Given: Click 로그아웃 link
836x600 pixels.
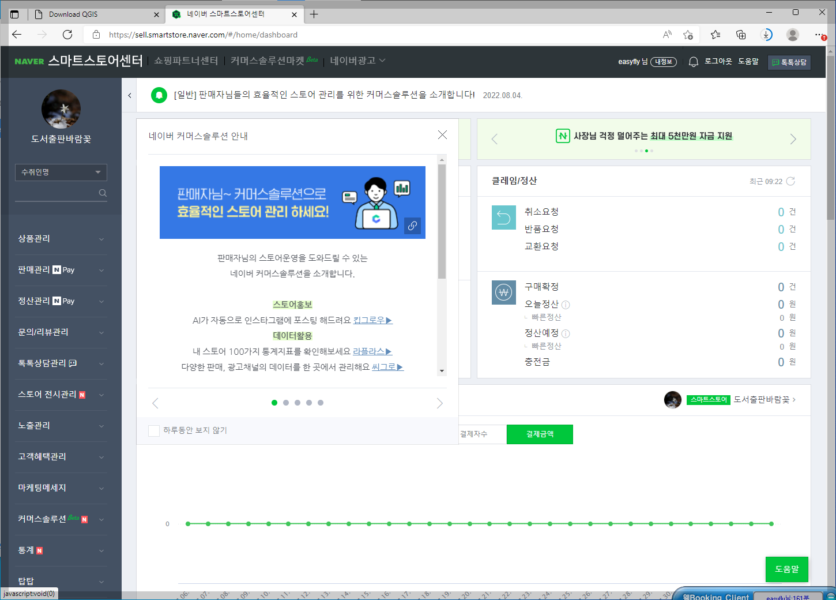Looking at the screenshot, I should pyautogui.click(x=718, y=61).
